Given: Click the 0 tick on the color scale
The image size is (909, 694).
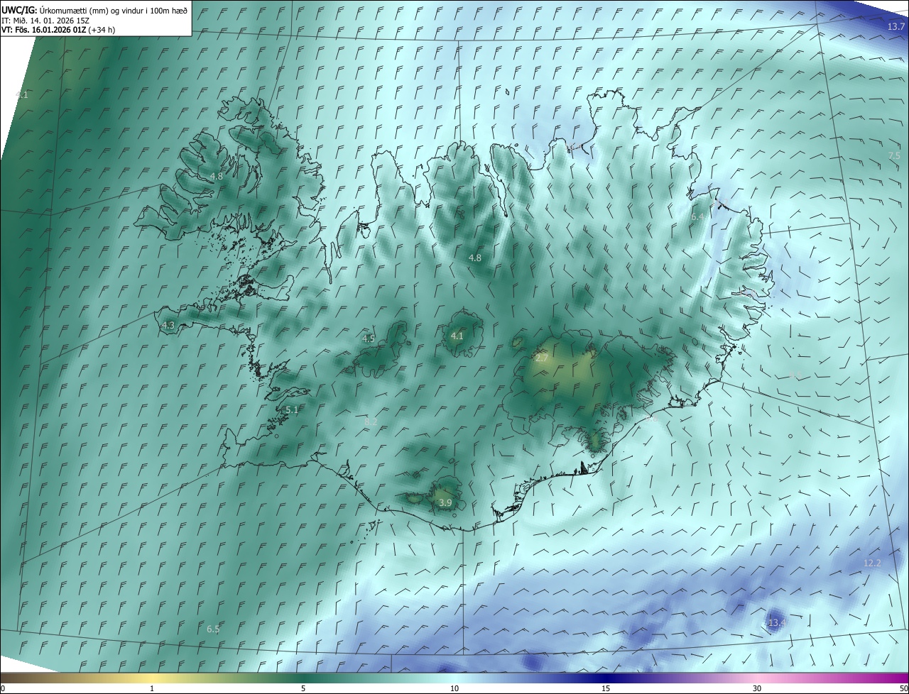Looking at the screenshot, I should (3, 688).
